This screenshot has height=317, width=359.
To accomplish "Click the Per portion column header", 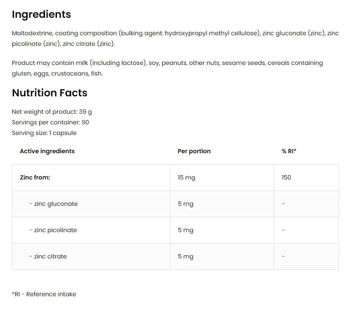I will point(194,151).
